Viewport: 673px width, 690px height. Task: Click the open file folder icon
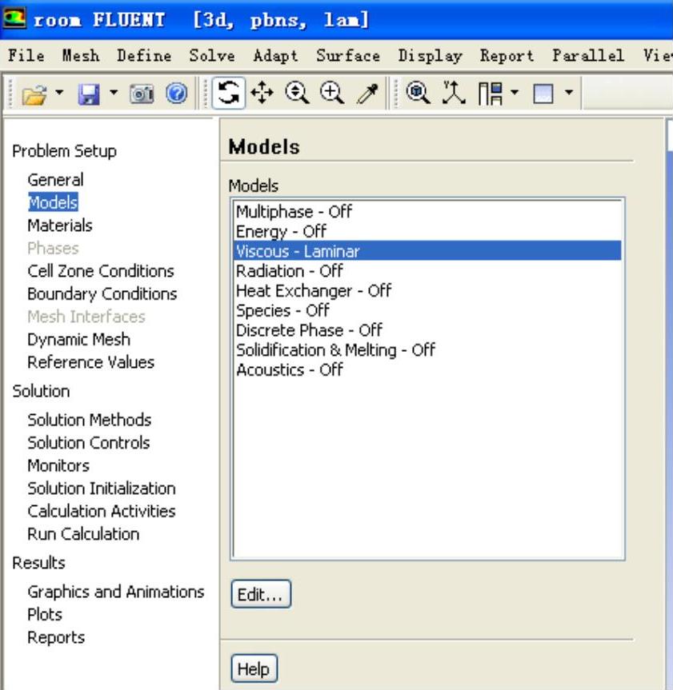click(x=34, y=94)
